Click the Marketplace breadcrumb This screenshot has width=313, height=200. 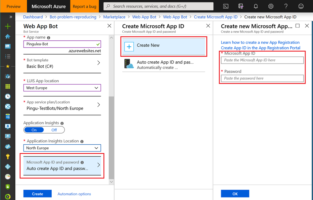click(x=114, y=17)
